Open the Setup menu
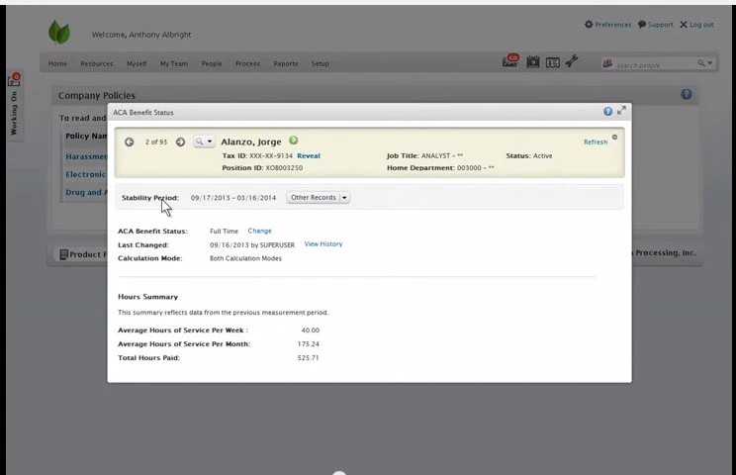This screenshot has width=736, height=475. (x=321, y=64)
